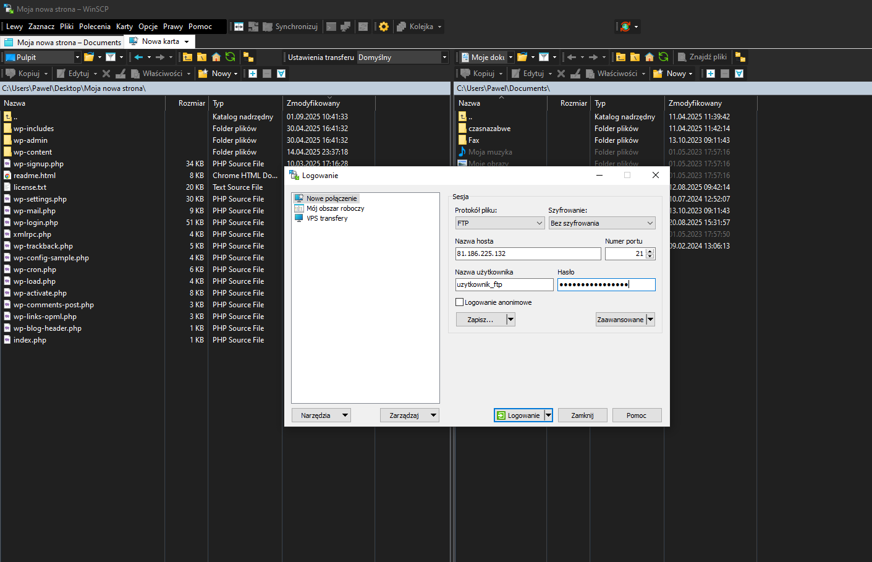This screenshot has height=562, width=872.
Task: Open the Polecenia menu
Action: (95, 27)
